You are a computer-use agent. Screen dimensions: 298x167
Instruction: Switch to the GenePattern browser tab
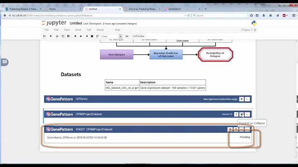pos(182,9)
